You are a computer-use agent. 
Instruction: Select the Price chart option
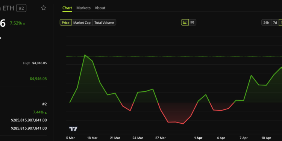(66, 23)
